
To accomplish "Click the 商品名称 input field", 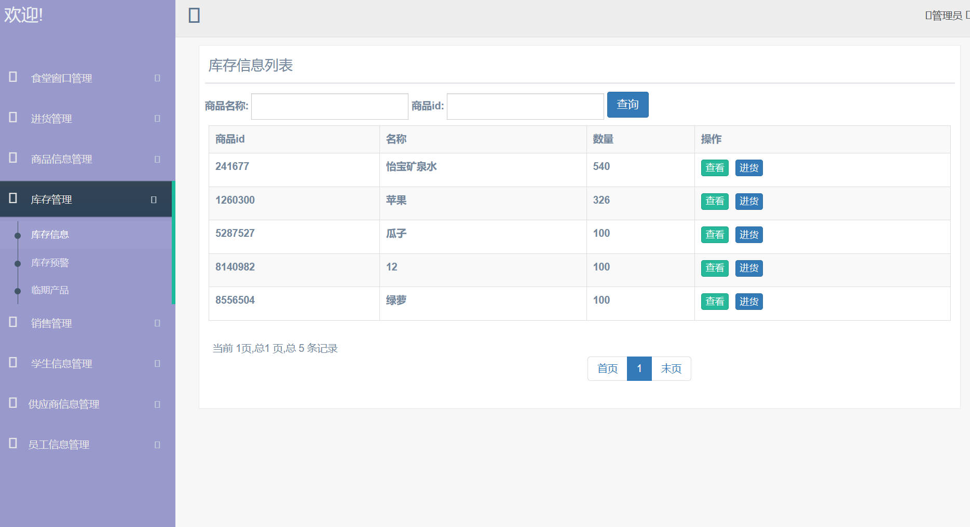I will tap(329, 106).
